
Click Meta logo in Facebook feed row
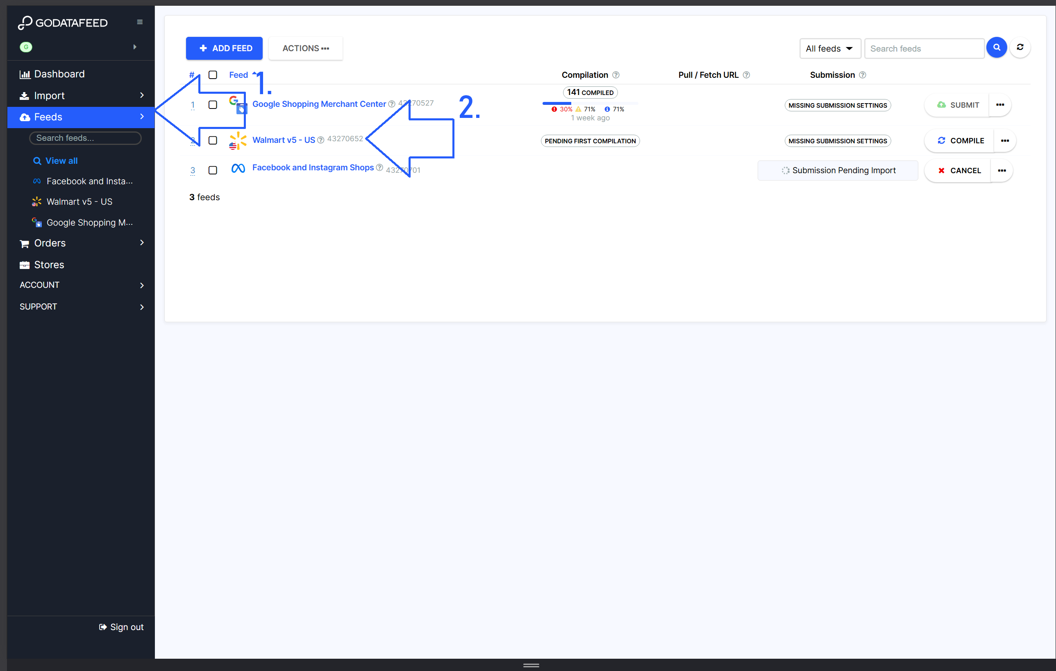[x=238, y=168]
